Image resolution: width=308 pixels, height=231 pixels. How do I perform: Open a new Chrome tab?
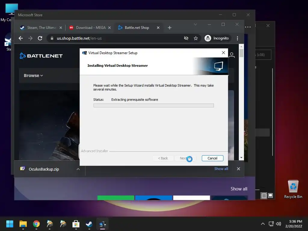pyautogui.click(x=170, y=28)
